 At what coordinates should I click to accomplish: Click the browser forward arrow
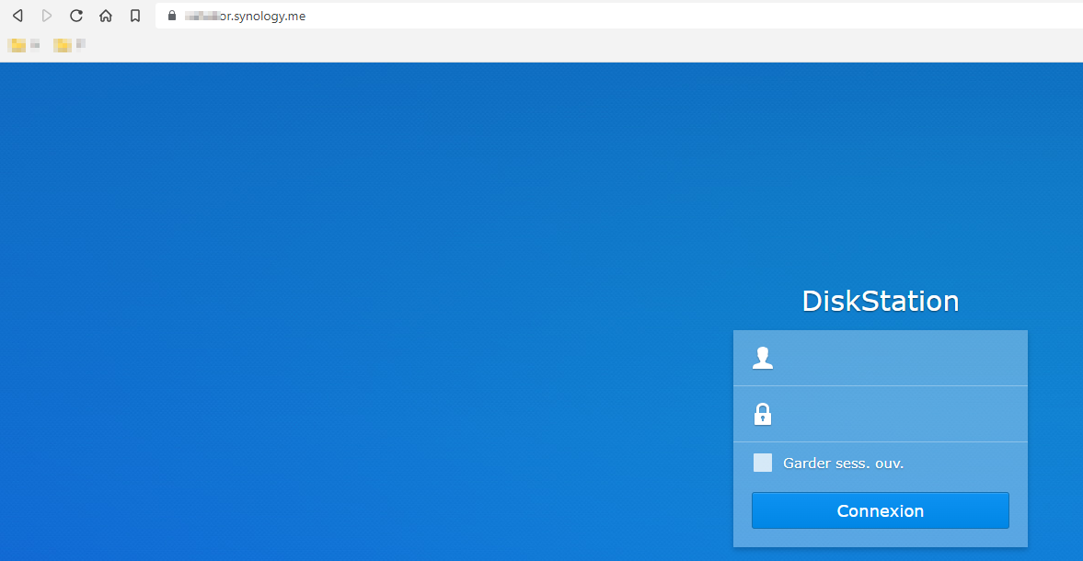coord(47,16)
